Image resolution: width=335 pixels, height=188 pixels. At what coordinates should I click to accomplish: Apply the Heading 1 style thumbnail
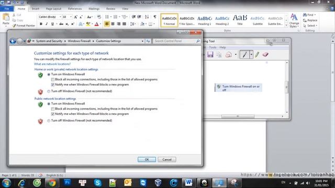point(205,20)
